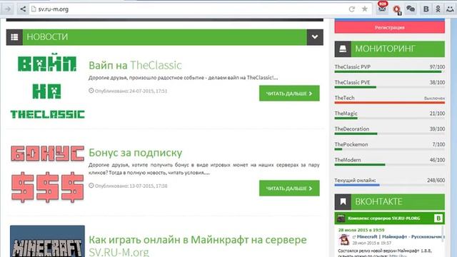
Task: Click the БОНУС $$$ pixel image
Action: tap(47, 174)
